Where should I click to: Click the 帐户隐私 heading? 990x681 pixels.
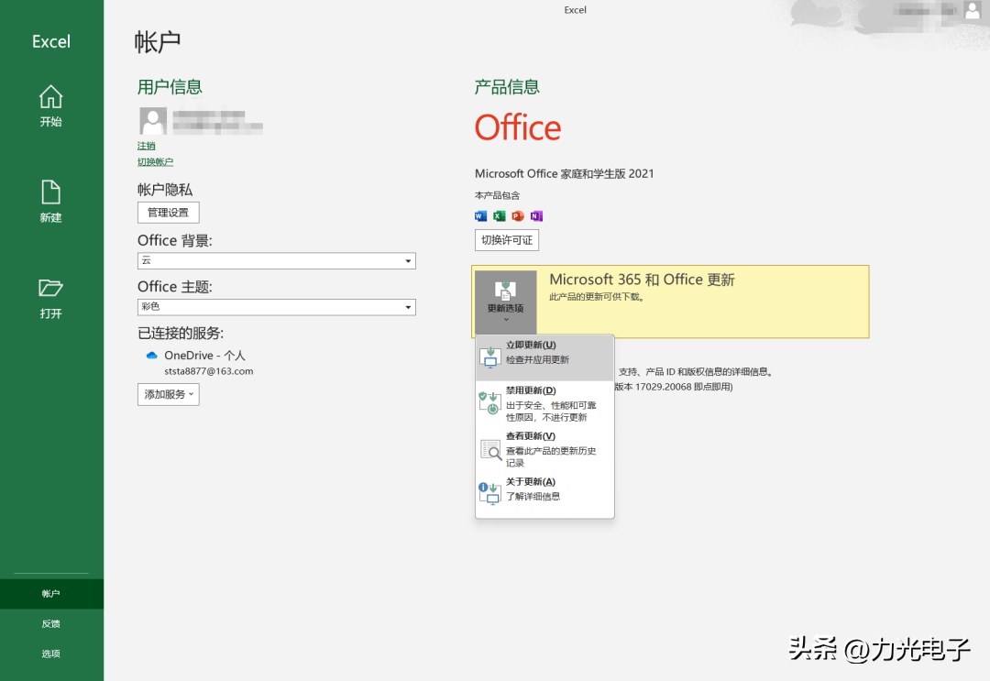point(165,190)
